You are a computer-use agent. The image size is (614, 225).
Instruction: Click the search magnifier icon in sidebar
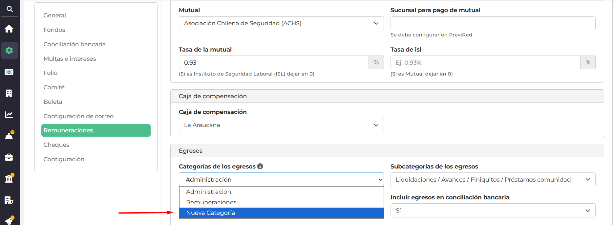(10, 9)
